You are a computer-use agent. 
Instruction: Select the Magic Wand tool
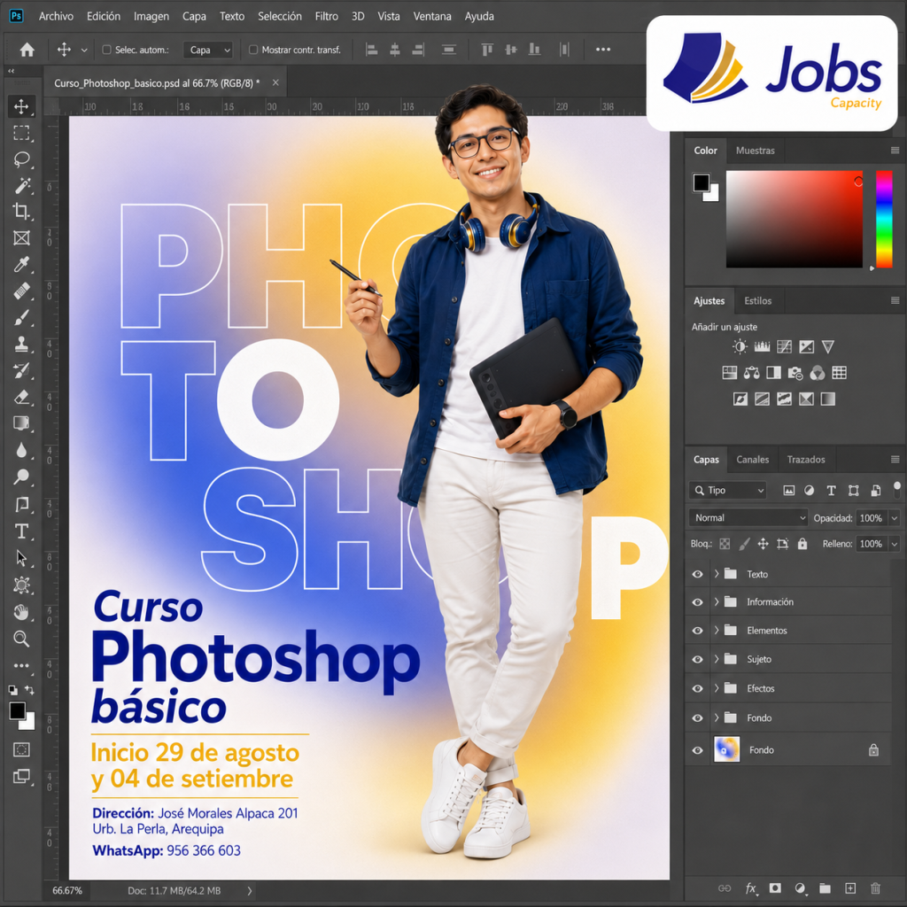tap(21, 186)
